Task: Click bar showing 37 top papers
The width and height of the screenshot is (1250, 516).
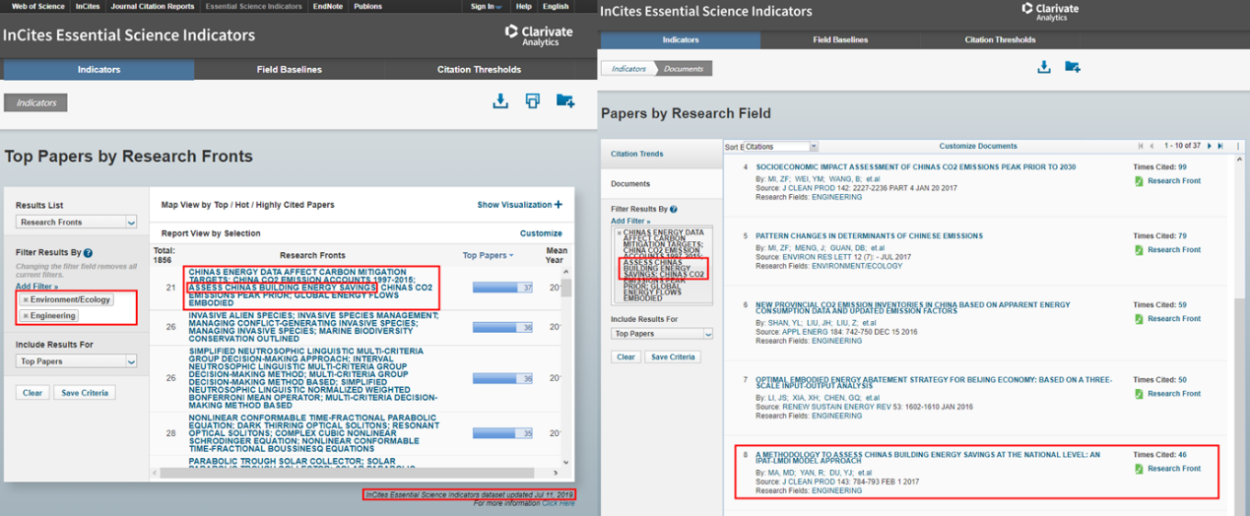Action: coord(502,288)
